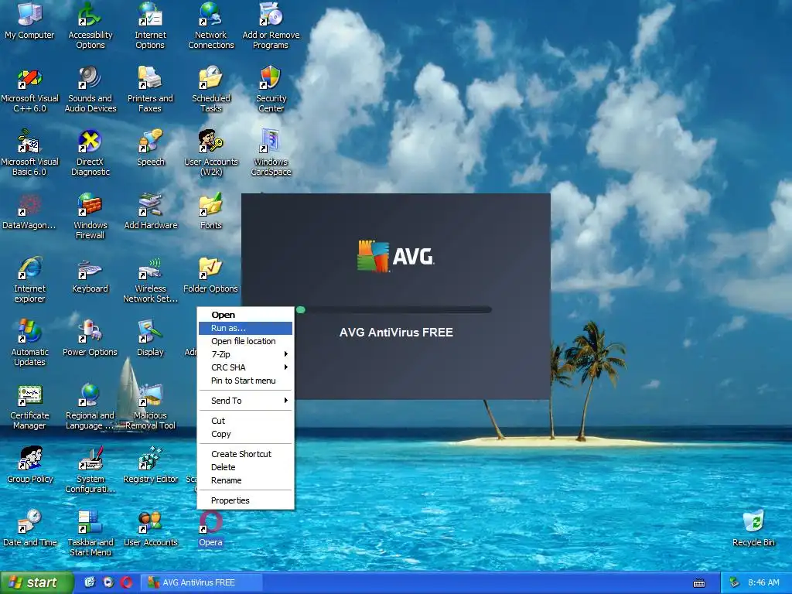The width and height of the screenshot is (792, 594).
Task: Select the Automatic Updates icon
Action: pos(29,343)
